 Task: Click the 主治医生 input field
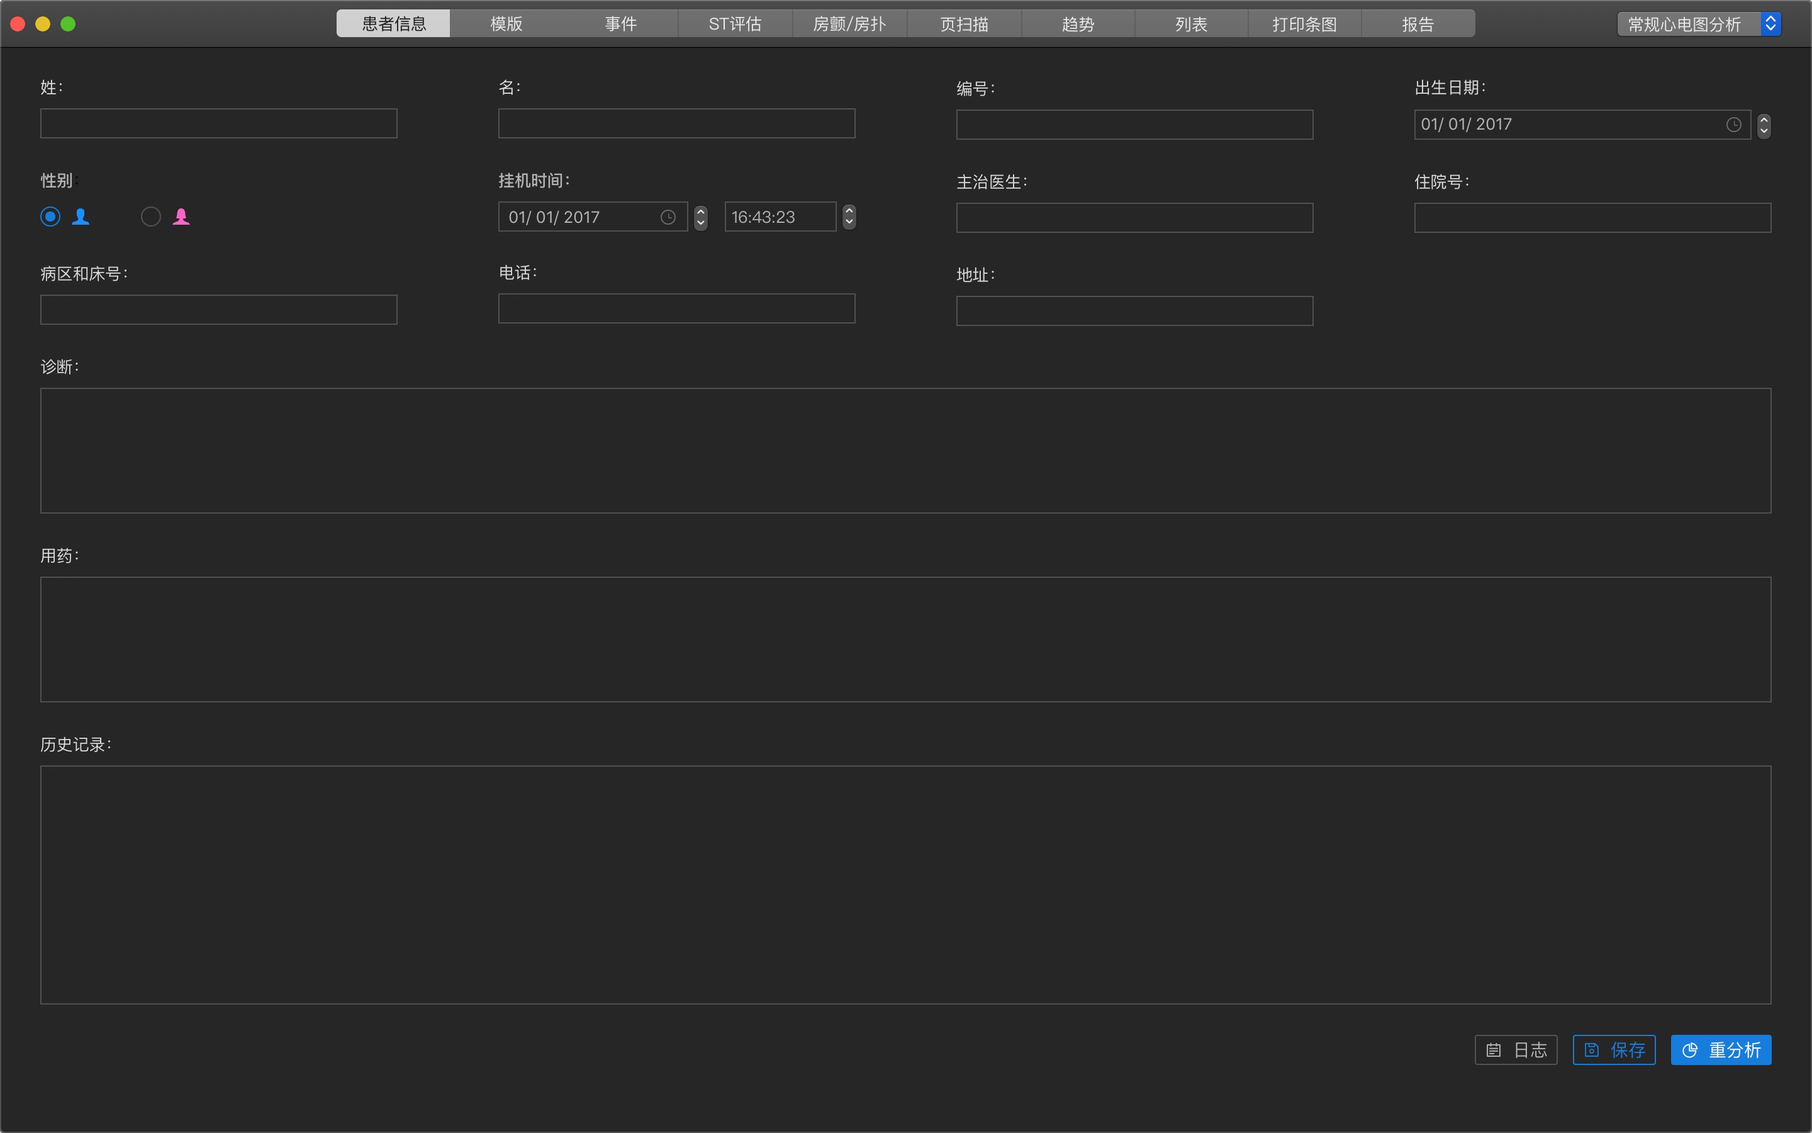(1134, 218)
